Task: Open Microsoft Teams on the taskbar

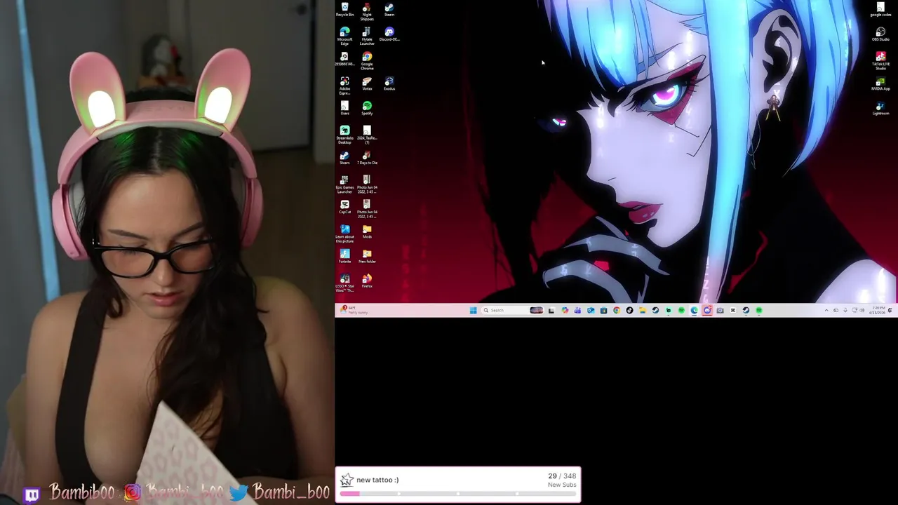Action: [x=577, y=310]
